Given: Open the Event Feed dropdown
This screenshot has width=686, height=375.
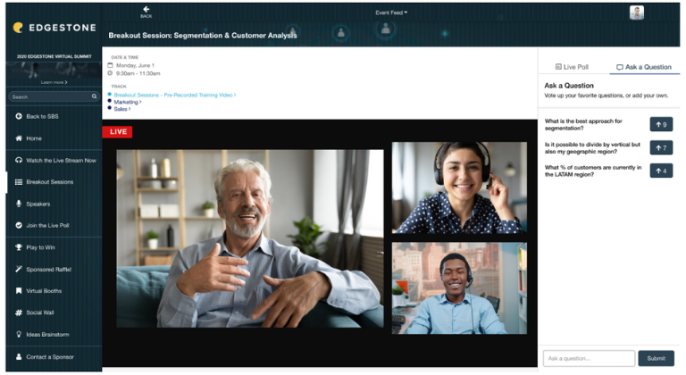Looking at the screenshot, I should click(391, 12).
